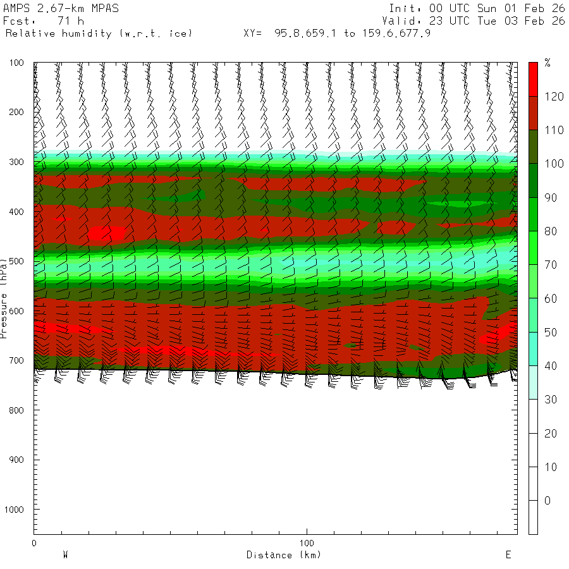The image size is (569, 569).
Task: Click the colorbar label 20
Action: coord(551,433)
